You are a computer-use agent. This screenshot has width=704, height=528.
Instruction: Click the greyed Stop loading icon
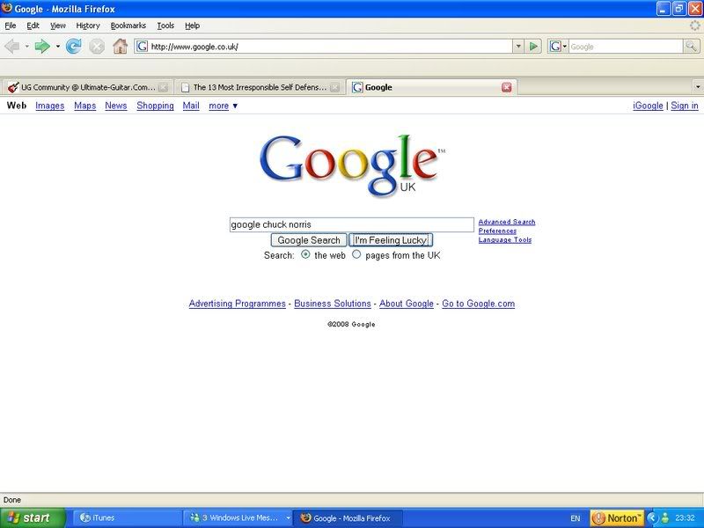click(97, 47)
